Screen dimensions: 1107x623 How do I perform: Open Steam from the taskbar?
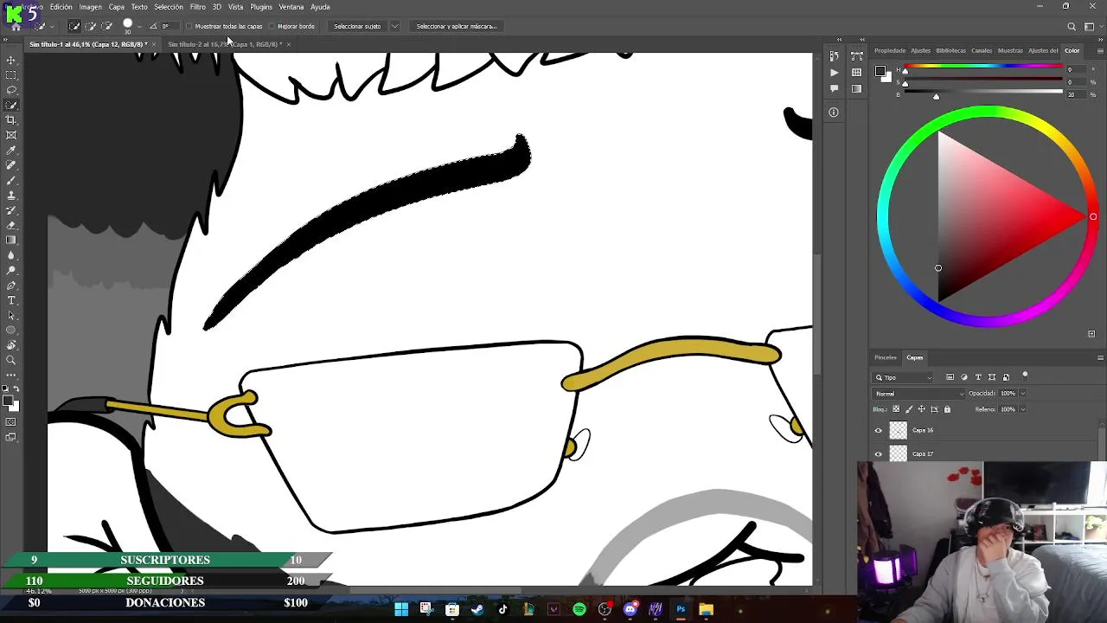[x=477, y=609]
